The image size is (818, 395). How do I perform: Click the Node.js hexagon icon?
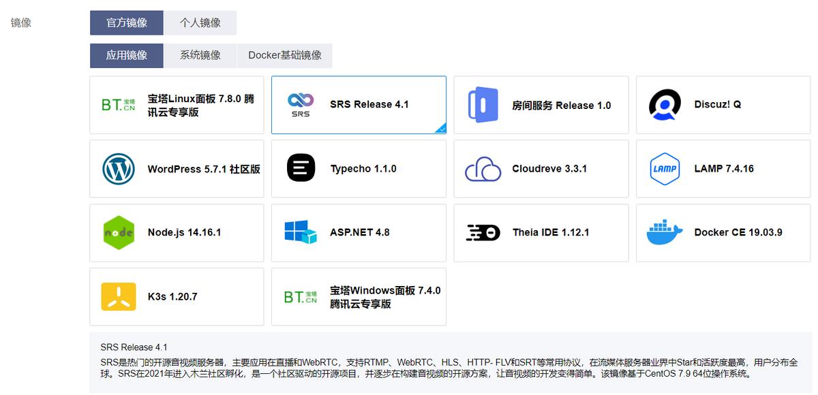coord(119,232)
